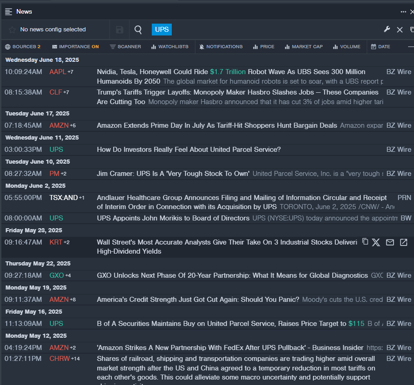Open Trump's Tariffs Trigger Layoffs headline
Viewport: 414px width, 385px height.
pyautogui.click(x=238, y=97)
